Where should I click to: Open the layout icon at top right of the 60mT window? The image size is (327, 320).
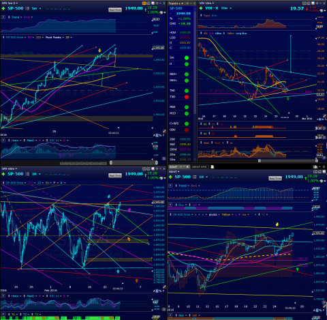point(315,167)
